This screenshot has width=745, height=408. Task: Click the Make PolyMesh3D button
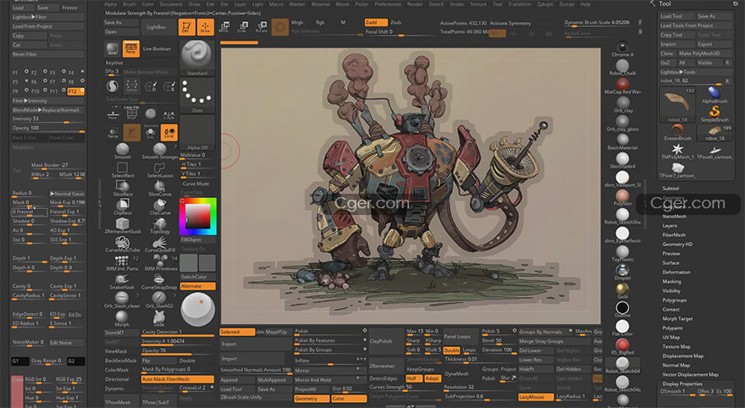[704, 53]
